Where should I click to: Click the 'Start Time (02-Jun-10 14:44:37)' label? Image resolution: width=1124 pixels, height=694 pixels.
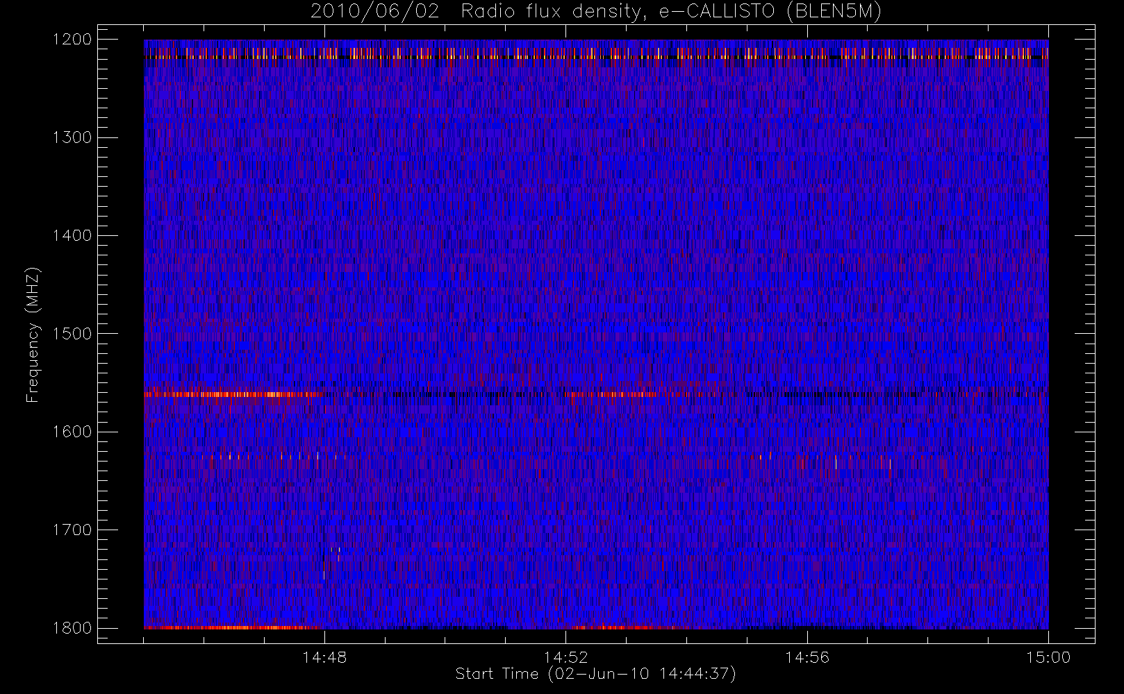coord(596,674)
